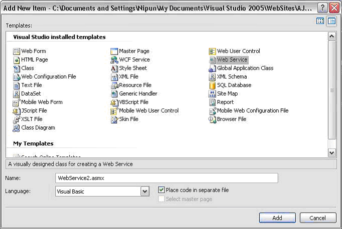Choose the Generic Handler icon
The width and height of the screenshot is (342, 229).
[x=114, y=93]
